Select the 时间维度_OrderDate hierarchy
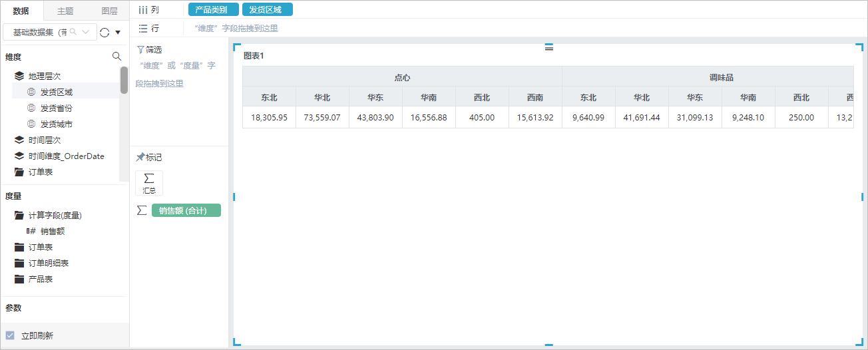The height and width of the screenshot is (350, 868). tap(67, 156)
